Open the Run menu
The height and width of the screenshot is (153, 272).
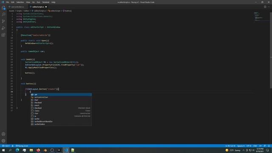point(38,2)
